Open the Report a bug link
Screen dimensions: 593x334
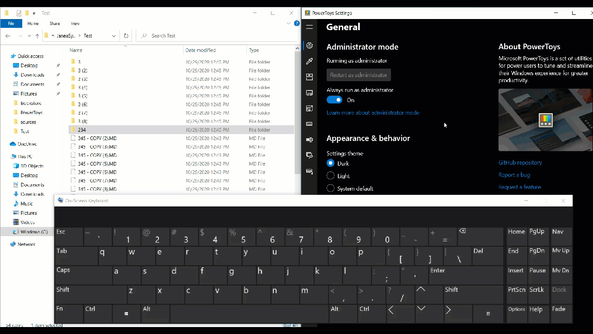(514, 175)
